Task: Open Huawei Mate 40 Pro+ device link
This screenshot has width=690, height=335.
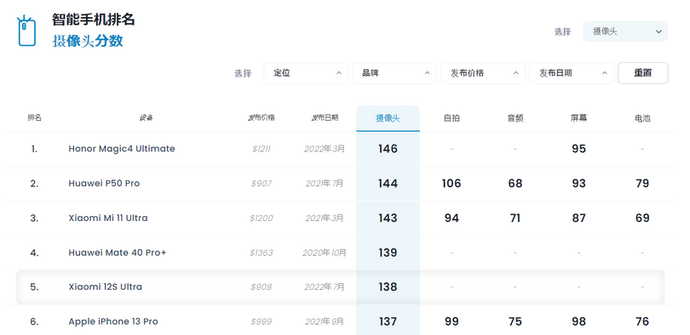Action: 117,253
